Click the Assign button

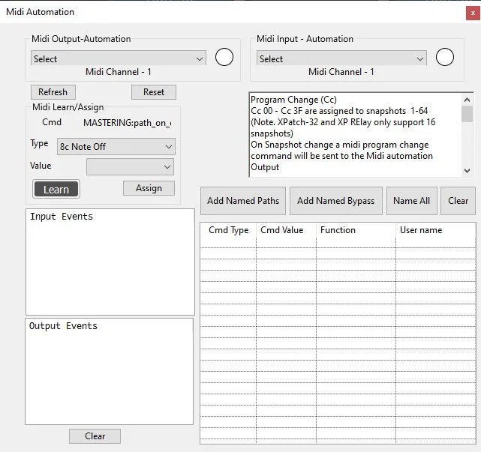pos(149,188)
